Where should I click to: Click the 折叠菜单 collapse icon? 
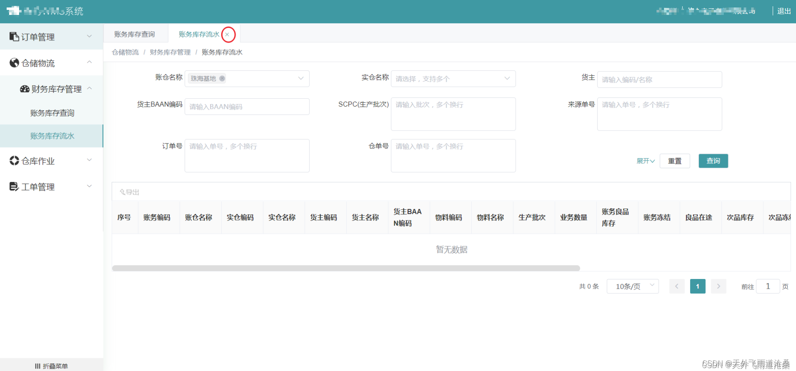pyautogui.click(x=38, y=366)
